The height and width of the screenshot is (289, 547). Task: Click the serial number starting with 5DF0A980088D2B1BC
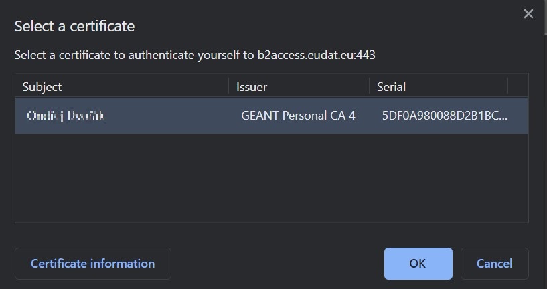click(445, 116)
